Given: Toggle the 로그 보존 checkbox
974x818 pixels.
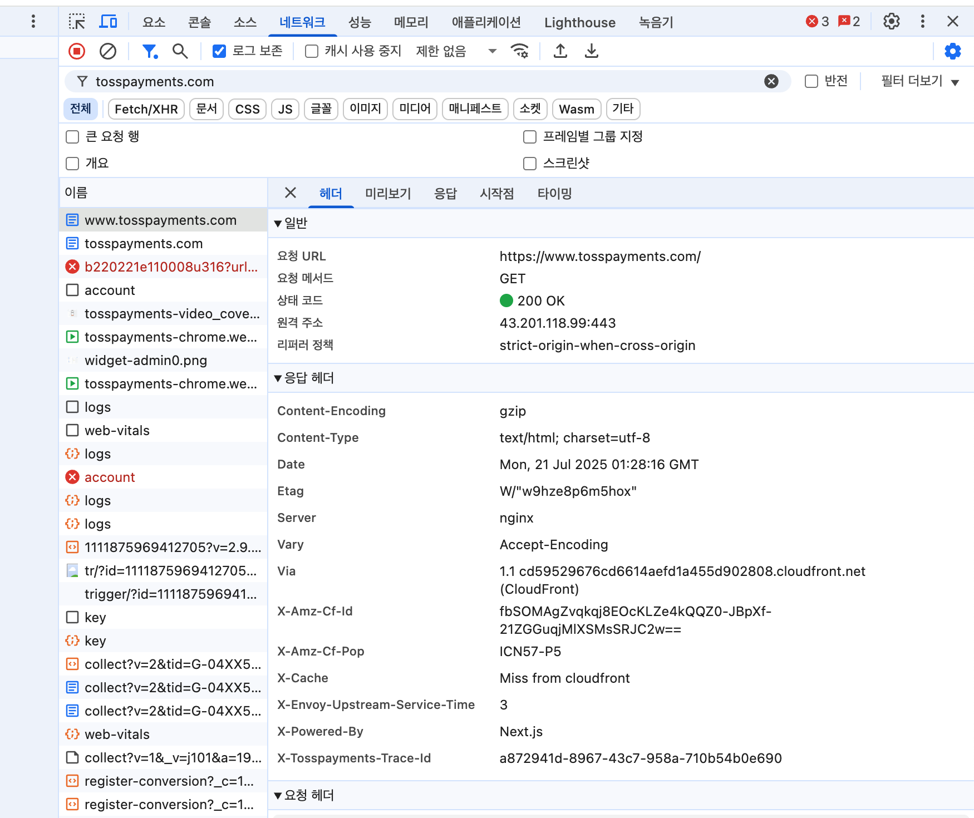Looking at the screenshot, I should pos(219,51).
